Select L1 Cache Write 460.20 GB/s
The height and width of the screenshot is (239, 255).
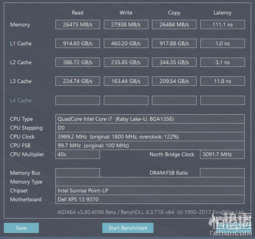126,43
